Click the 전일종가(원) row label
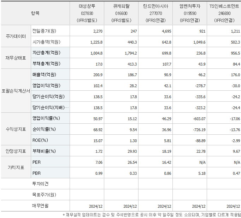Viewport: 241px width, 218px height. [x=44, y=31]
